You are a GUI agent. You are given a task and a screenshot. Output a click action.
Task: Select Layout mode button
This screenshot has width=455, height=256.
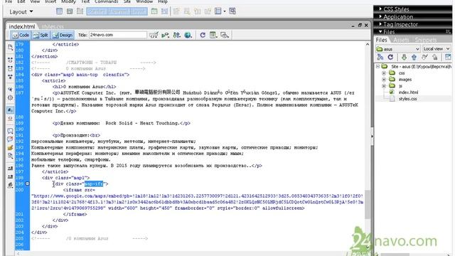pyautogui.click(x=139, y=11)
